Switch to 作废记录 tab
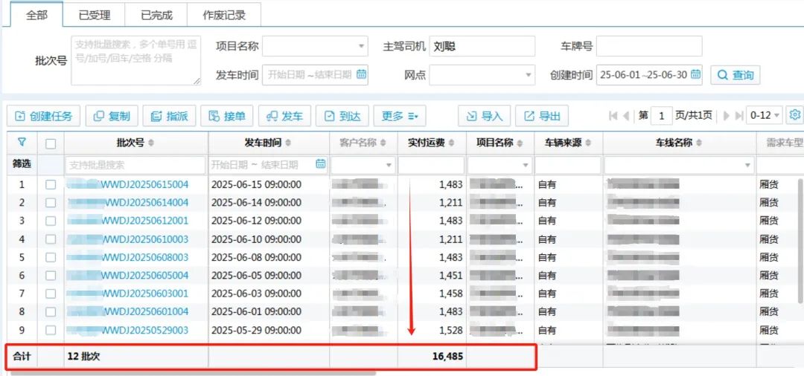This screenshot has height=376, width=804. (x=224, y=15)
